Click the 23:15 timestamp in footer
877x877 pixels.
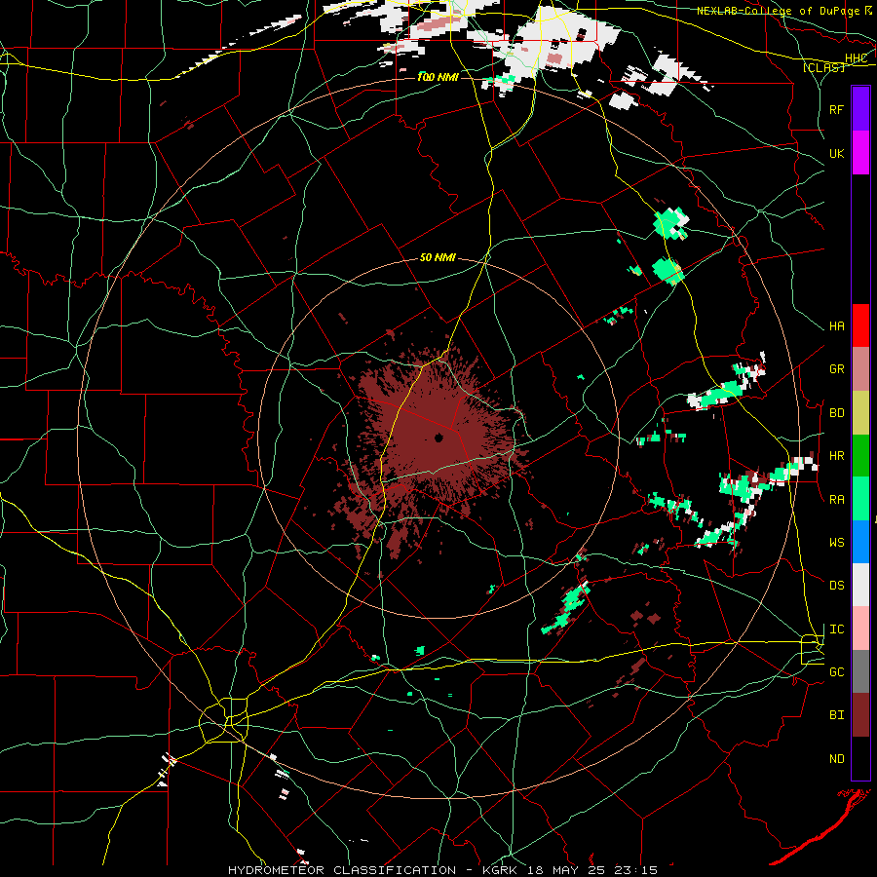pos(636,870)
